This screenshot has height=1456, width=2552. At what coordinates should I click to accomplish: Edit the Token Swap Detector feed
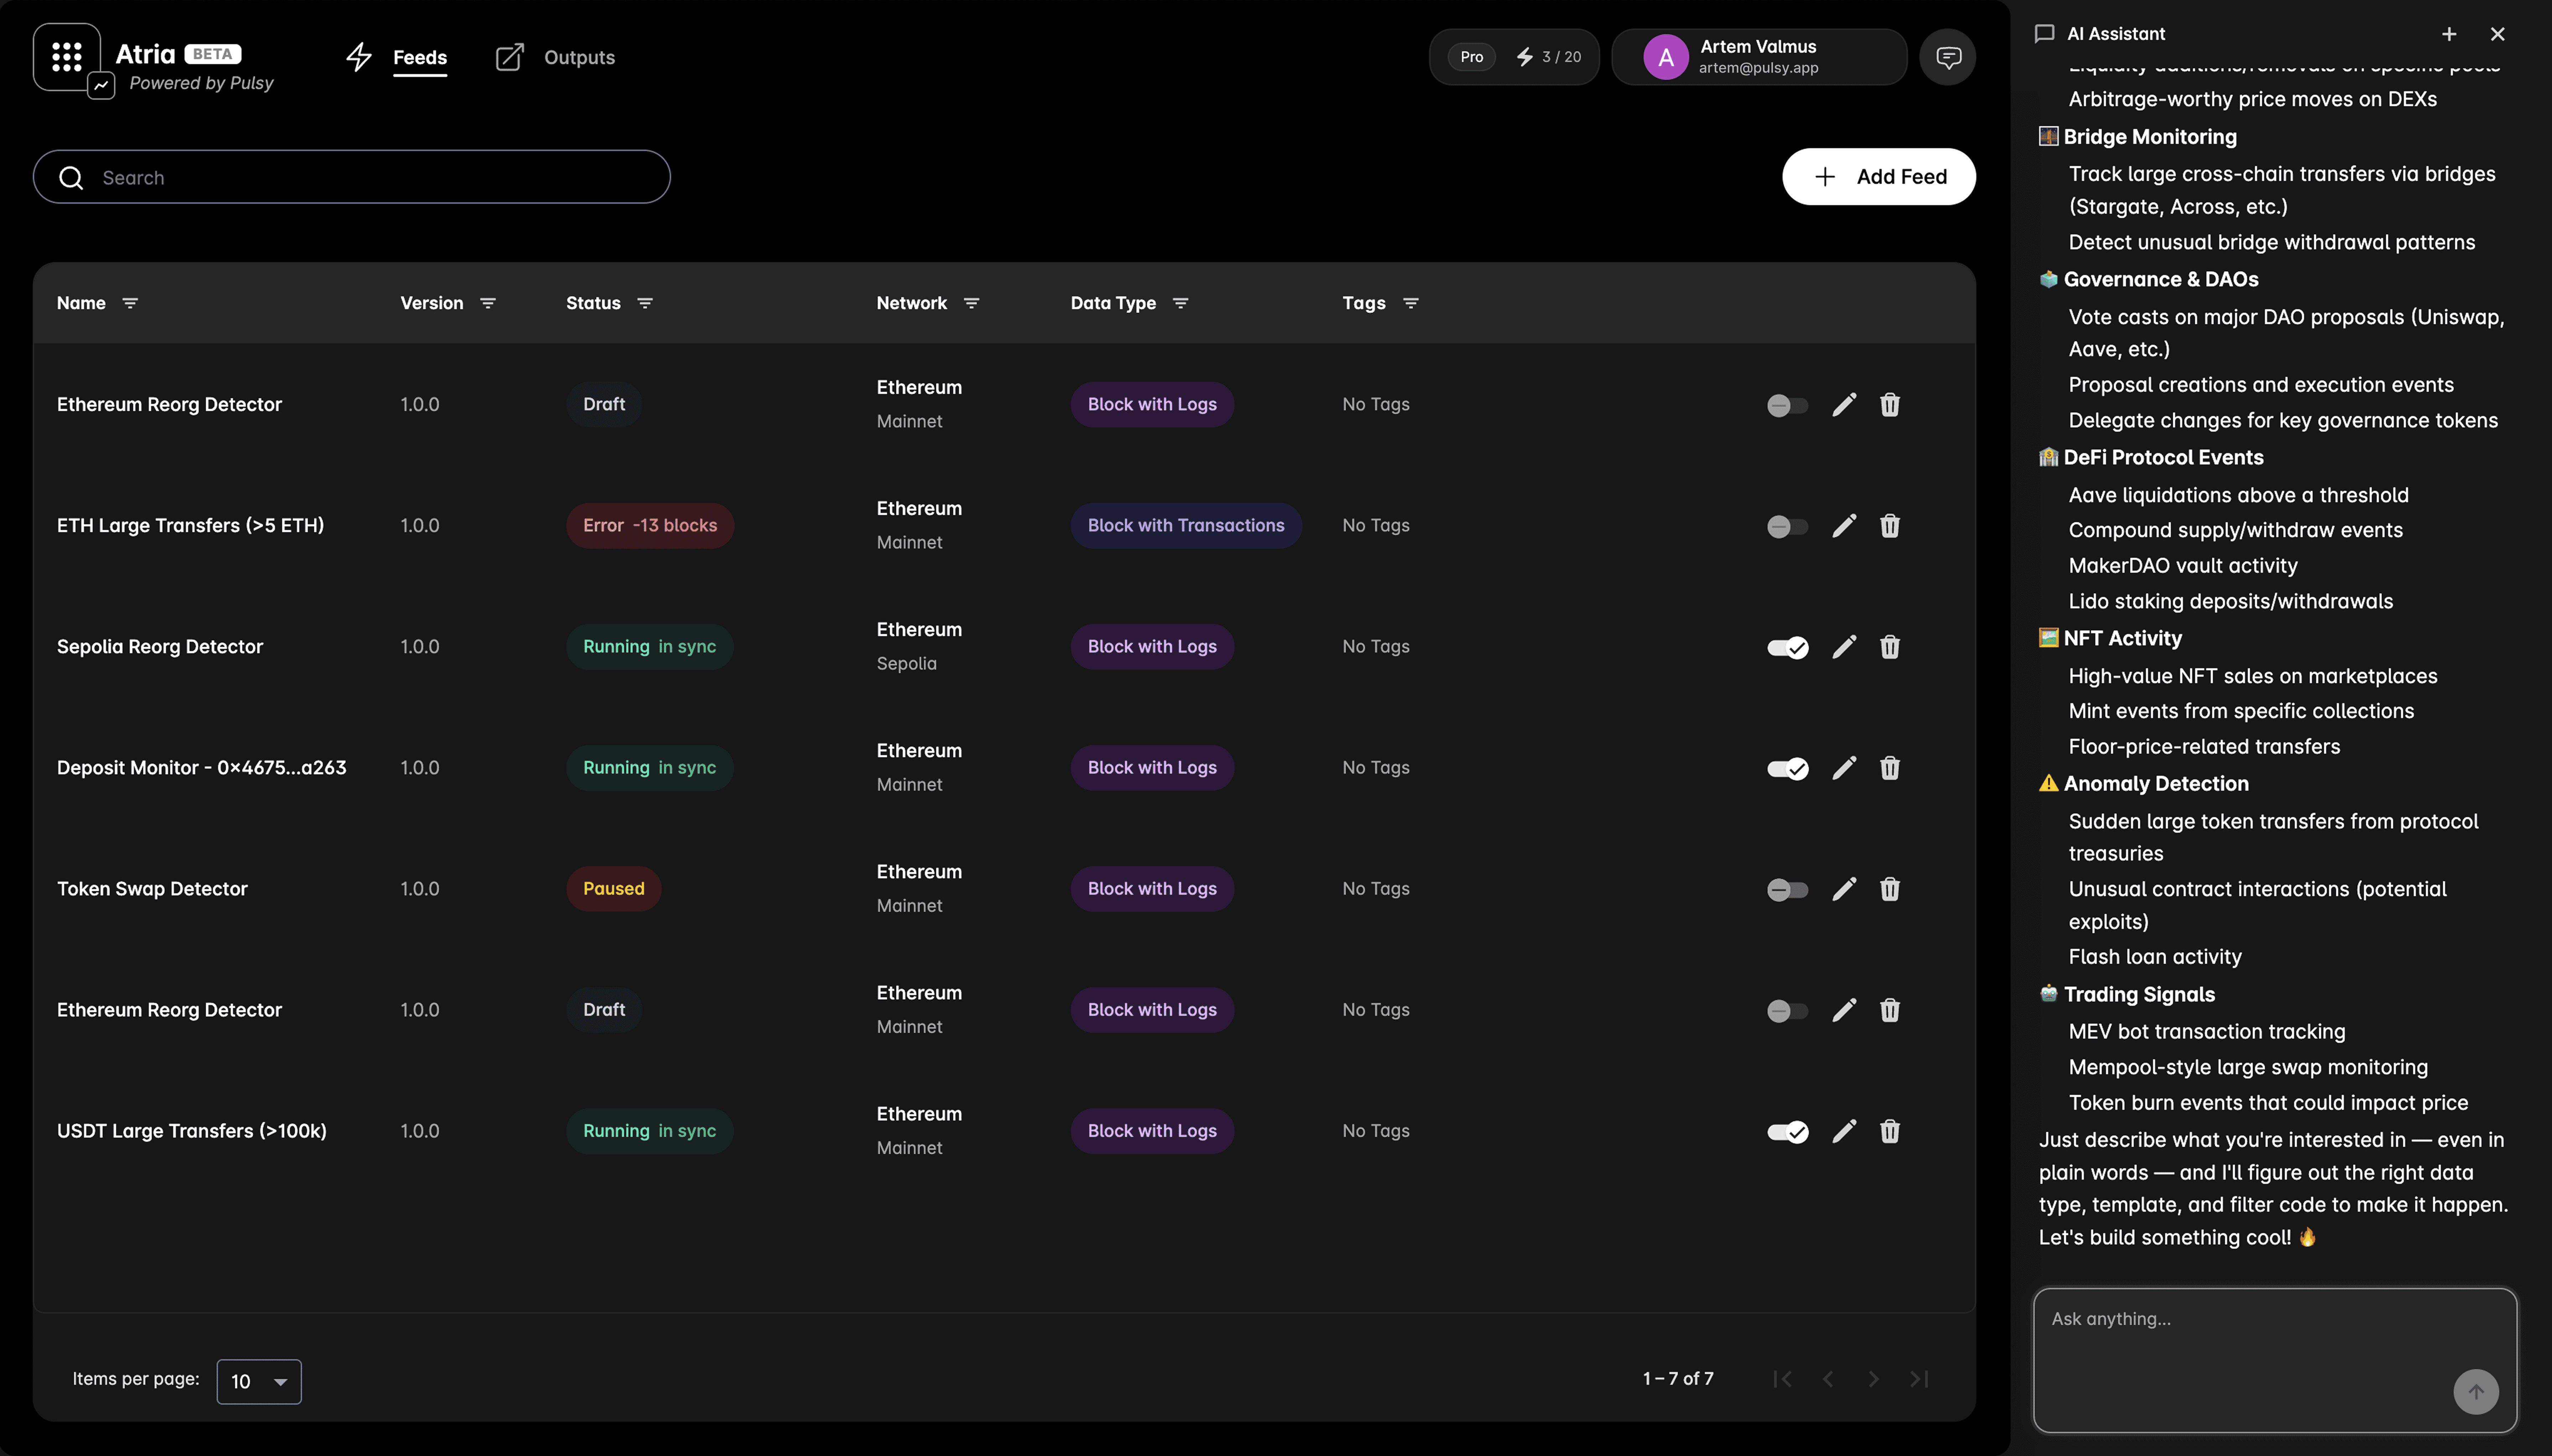(x=1844, y=889)
